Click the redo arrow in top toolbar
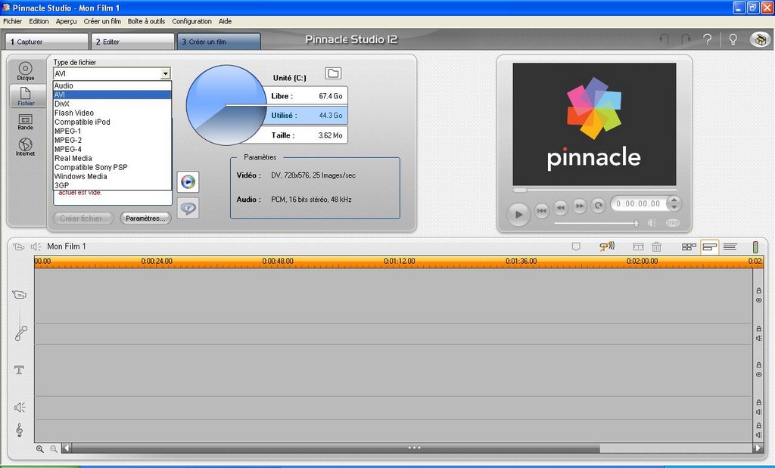The image size is (775, 468). point(686,39)
